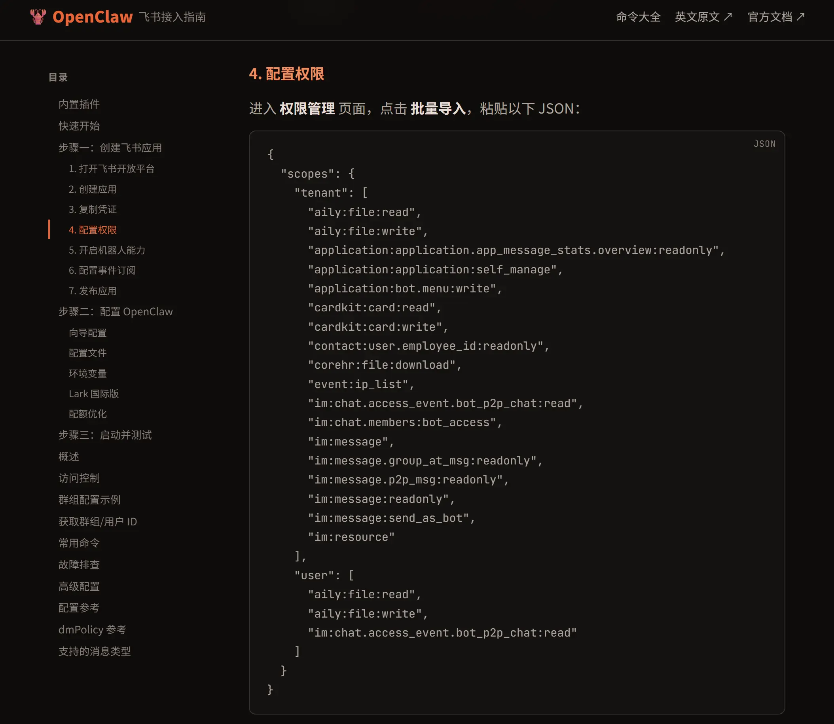Jump to 快速开始 section
Image resolution: width=834 pixels, height=724 pixels.
point(79,126)
